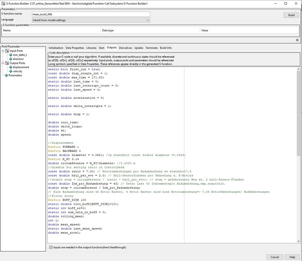302x261 pixels.
Task: Select the velocity port icon
Action: 11,71
